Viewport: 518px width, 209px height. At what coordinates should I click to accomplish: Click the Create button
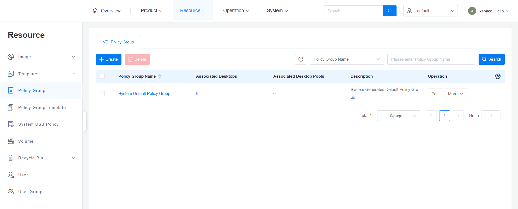[109, 59]
